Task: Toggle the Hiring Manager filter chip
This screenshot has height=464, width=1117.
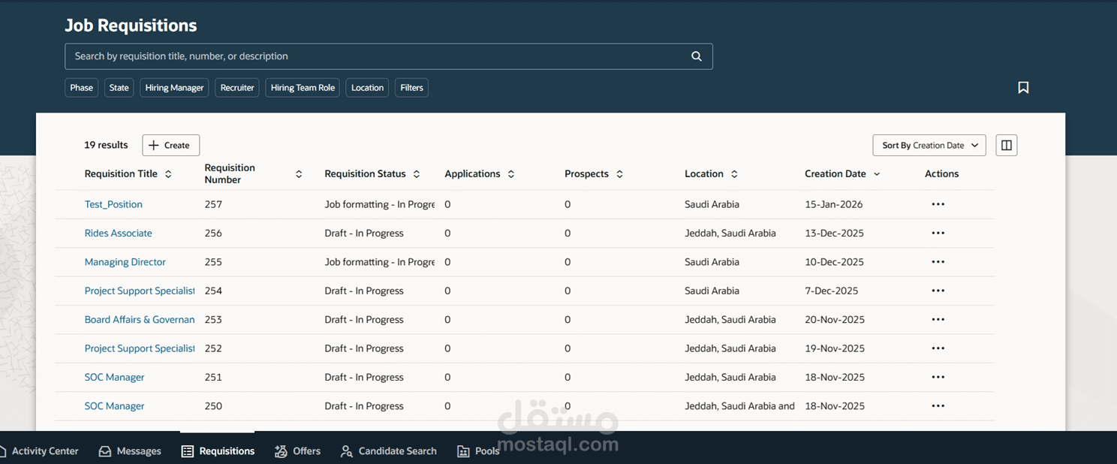Action: coord(174,88)
